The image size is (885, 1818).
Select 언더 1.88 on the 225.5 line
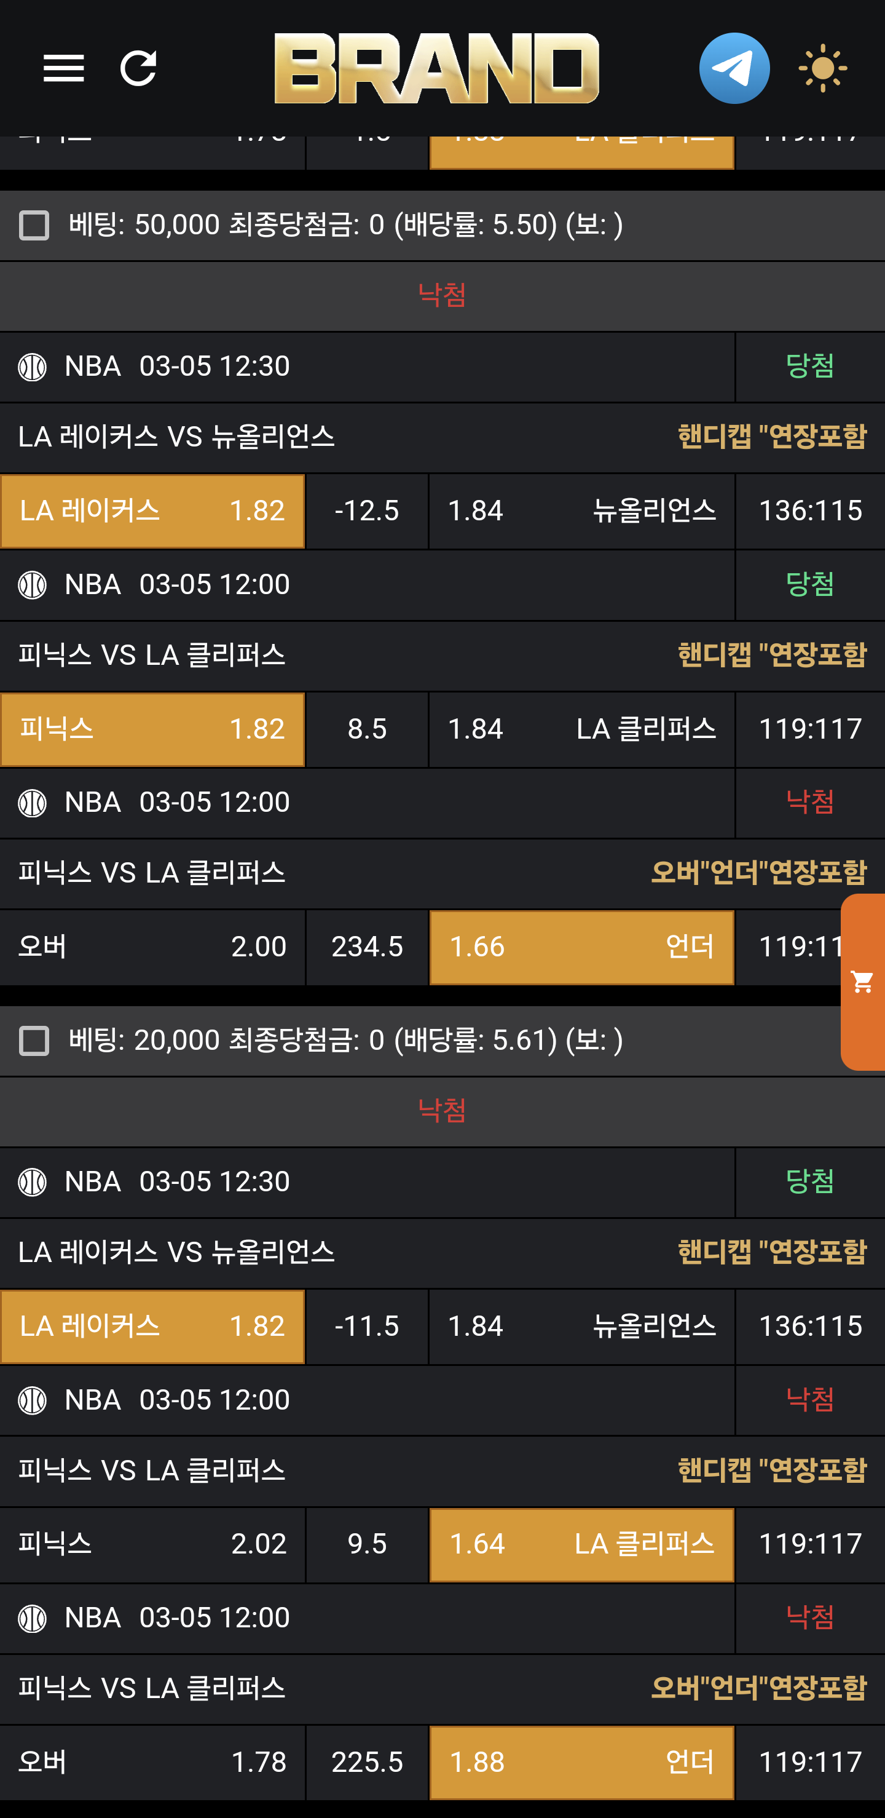(x=582, y=1762)
